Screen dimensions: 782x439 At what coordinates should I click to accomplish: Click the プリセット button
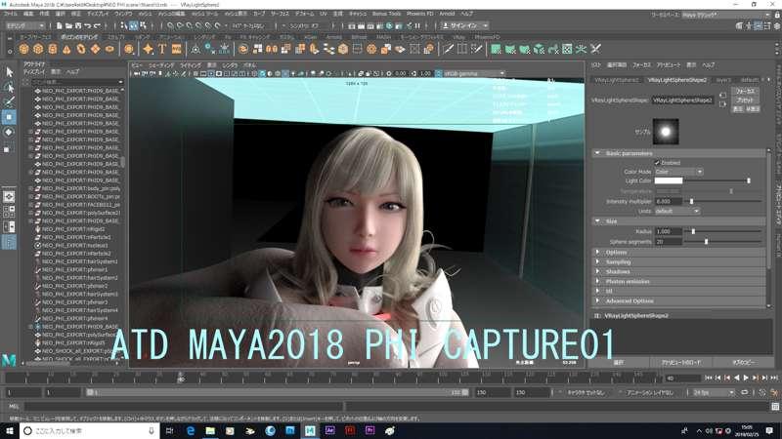click(x=746, y=100)
